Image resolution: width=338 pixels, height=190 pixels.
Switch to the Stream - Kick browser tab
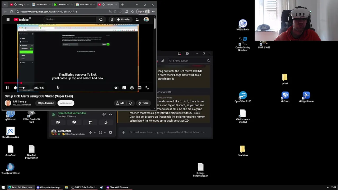pyautogui.click(x=63, y=4)
